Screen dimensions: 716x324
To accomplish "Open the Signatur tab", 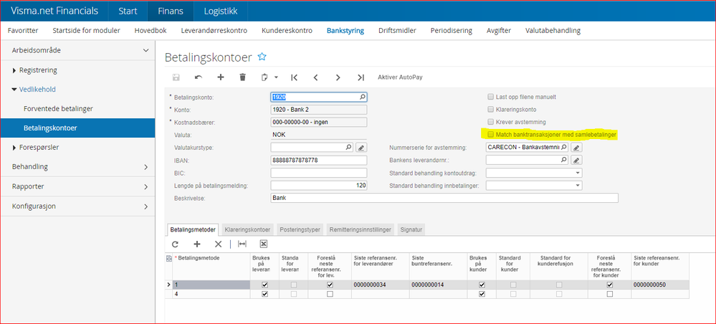I will [x=411, y=230].
